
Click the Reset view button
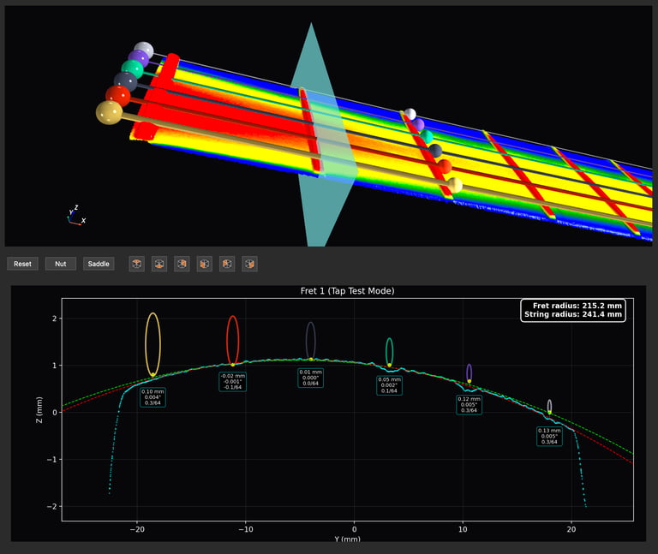22,264
